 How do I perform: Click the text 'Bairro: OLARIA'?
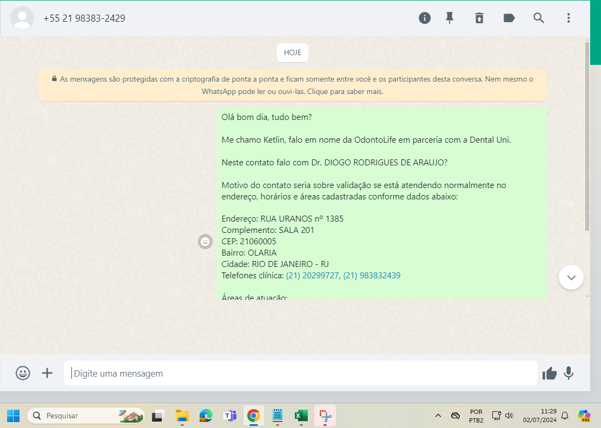(x=249, y=253)
